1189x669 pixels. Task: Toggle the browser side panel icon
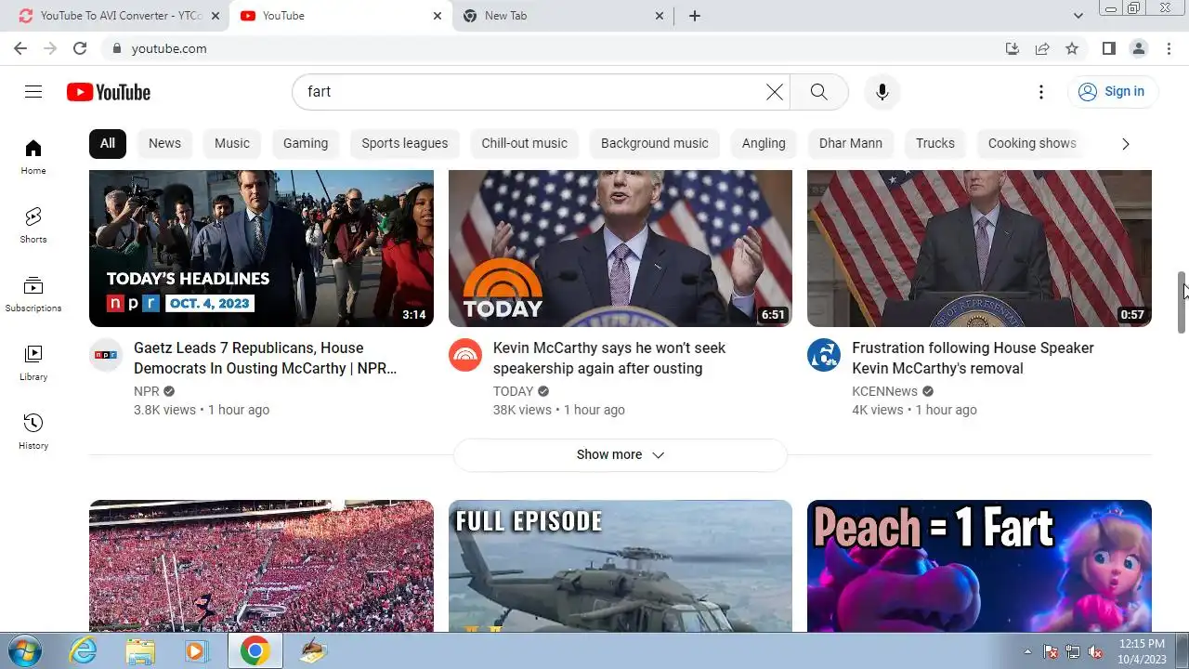[1108, 48]
